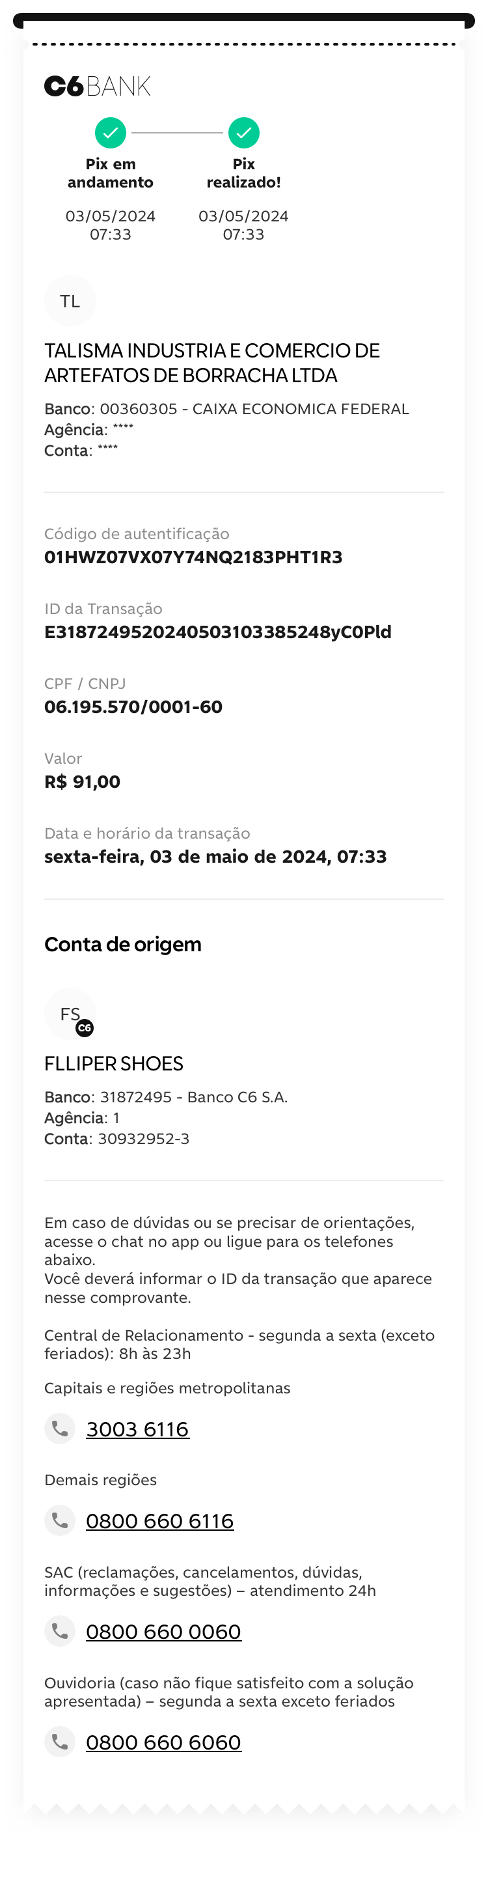Click the Conta de origem heading
Screen dimensions: 488x1898
(123, 945)
